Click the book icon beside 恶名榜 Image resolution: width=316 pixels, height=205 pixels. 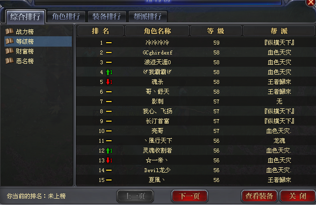coord(9,61)
